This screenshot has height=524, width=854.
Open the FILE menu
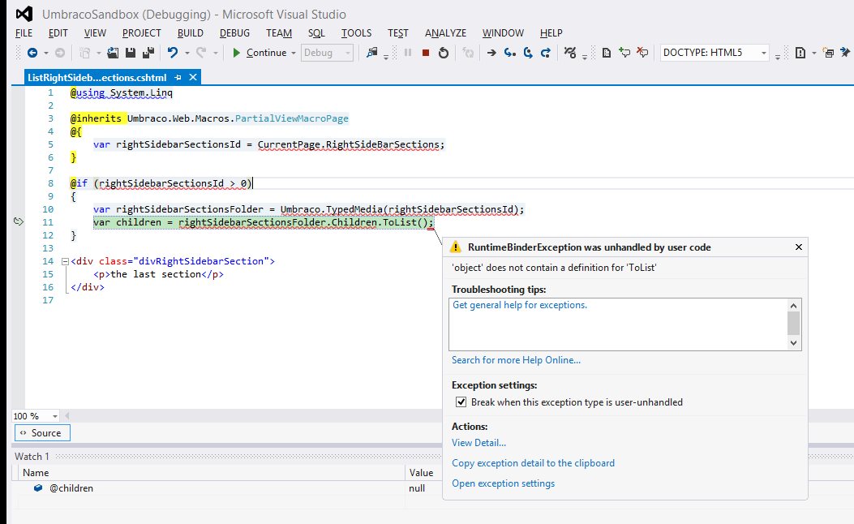tap(24, 33)
